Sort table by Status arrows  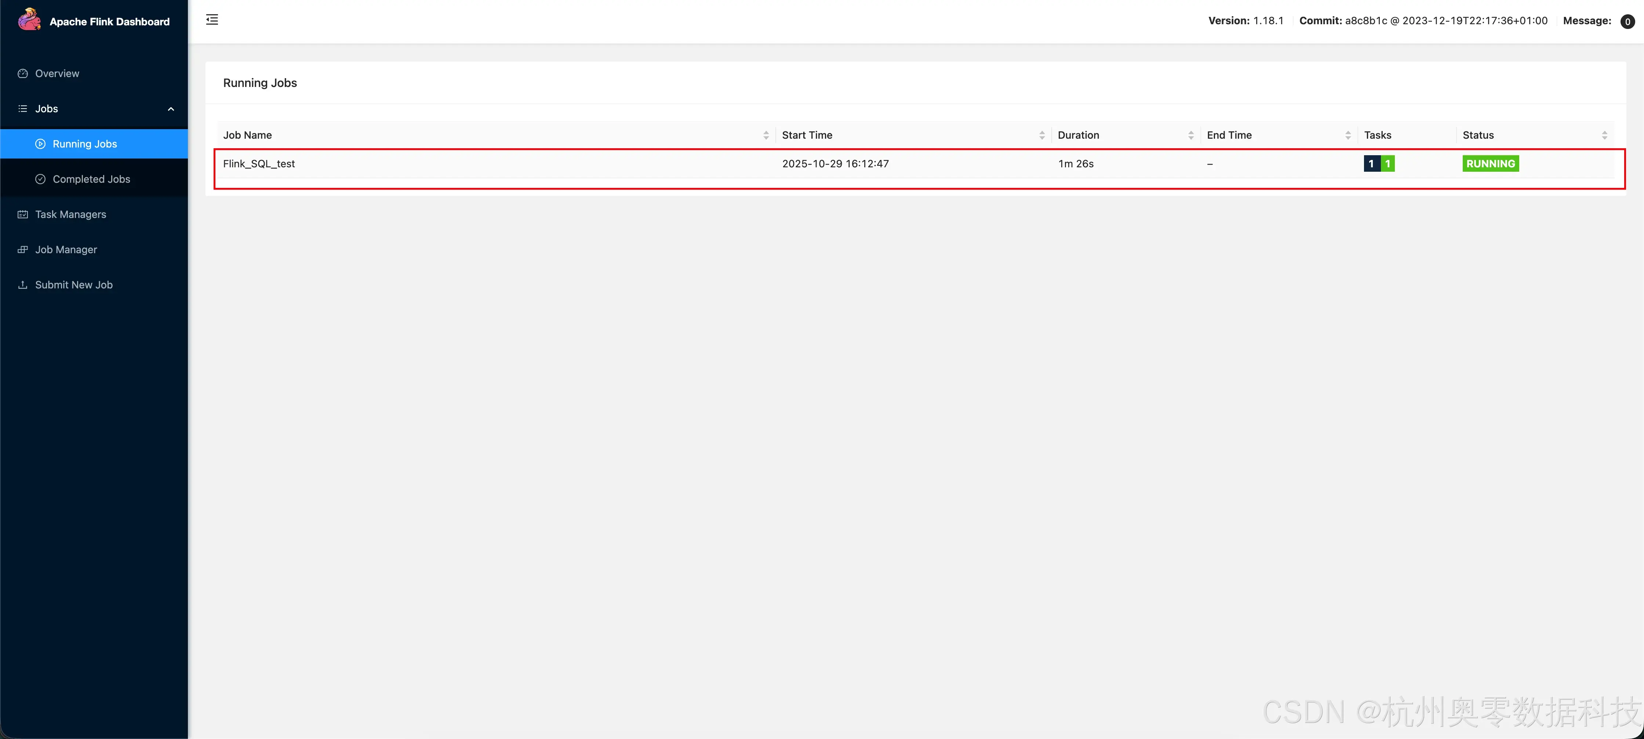(1604, 135)
